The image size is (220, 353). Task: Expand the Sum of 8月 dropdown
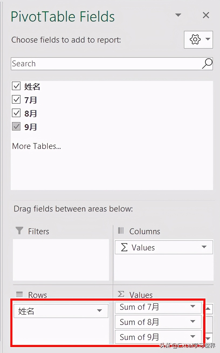tap(192, 321)
